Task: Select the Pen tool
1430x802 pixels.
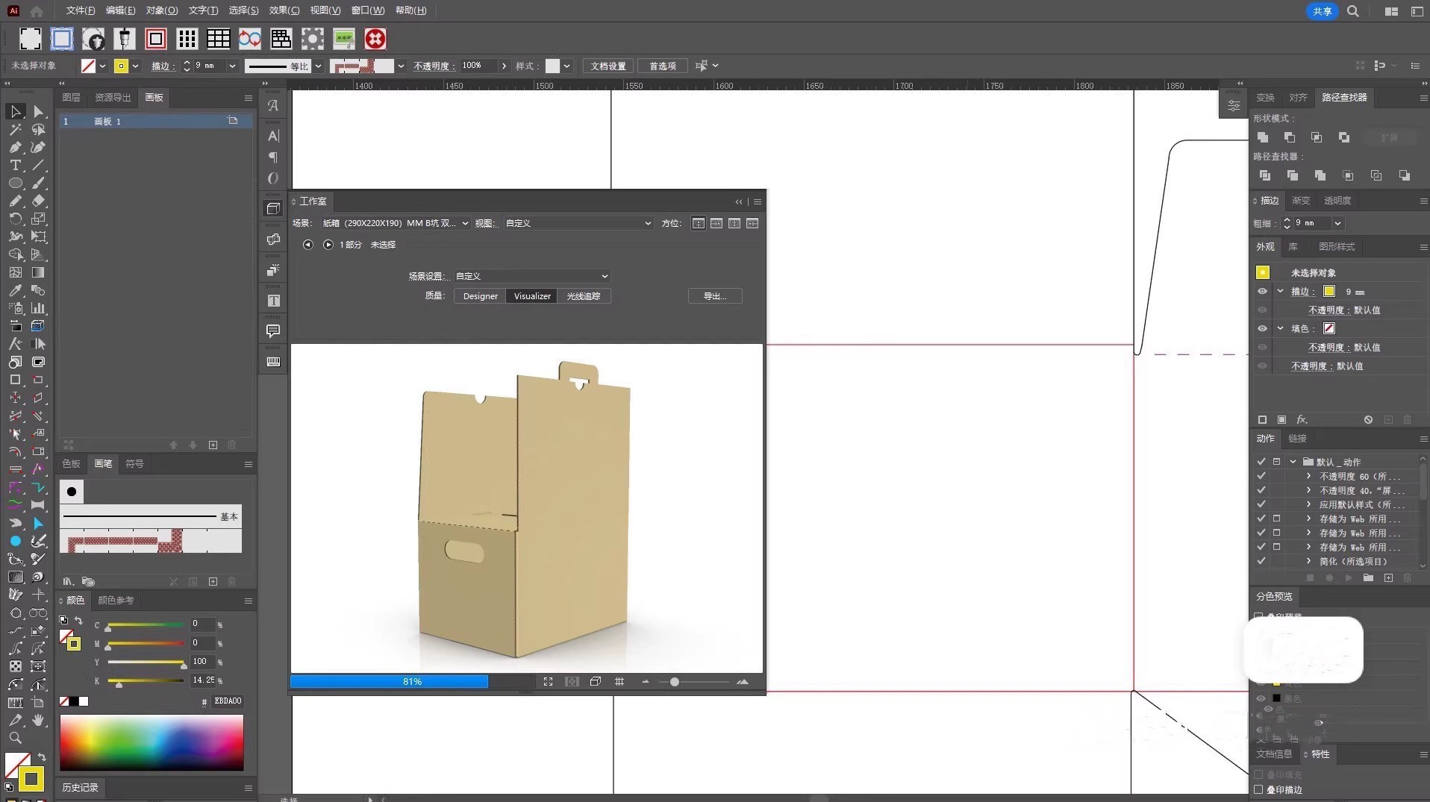Action: pos(16,148)
